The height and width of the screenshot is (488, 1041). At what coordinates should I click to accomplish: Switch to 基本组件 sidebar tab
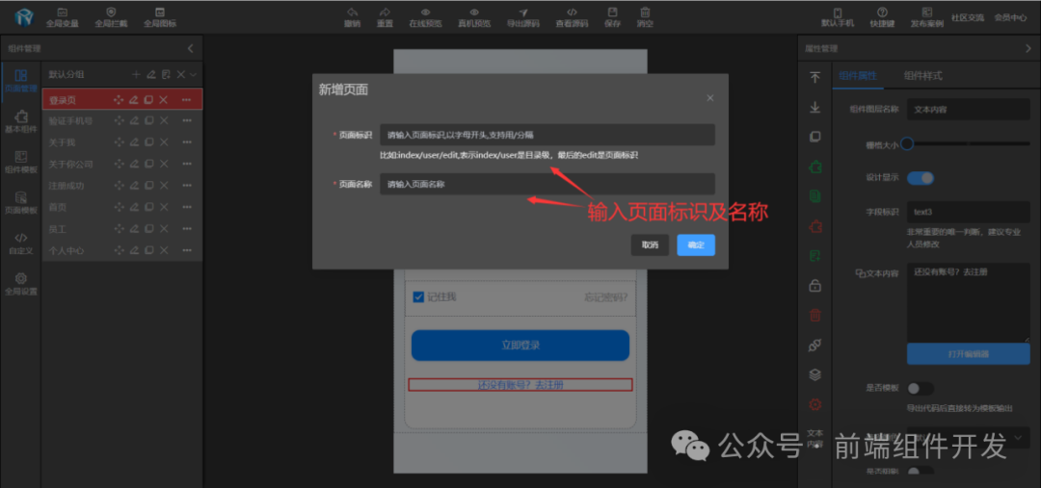click(20, 122)
